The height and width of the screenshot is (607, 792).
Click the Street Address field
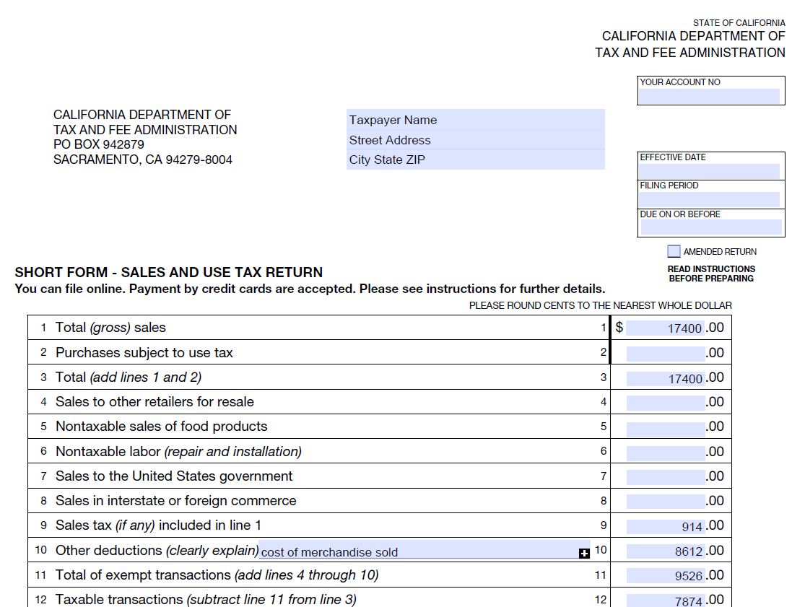[x=475, y=140]
